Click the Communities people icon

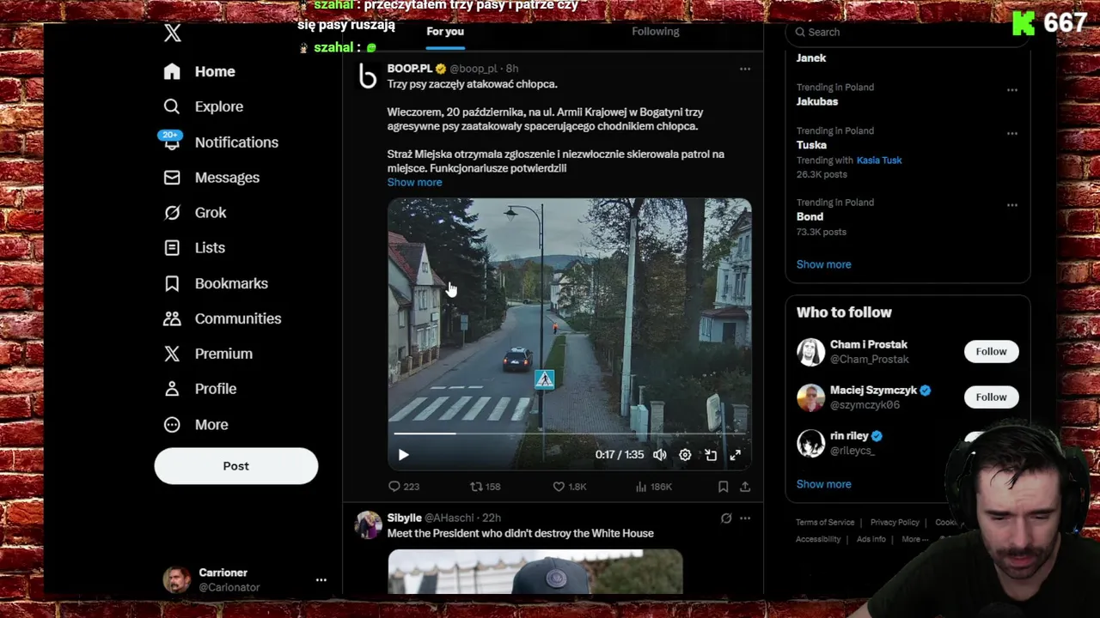point(172,318)
